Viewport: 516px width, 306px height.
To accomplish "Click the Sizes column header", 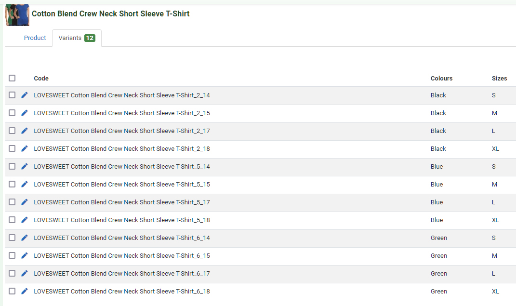I will (499, 79).
